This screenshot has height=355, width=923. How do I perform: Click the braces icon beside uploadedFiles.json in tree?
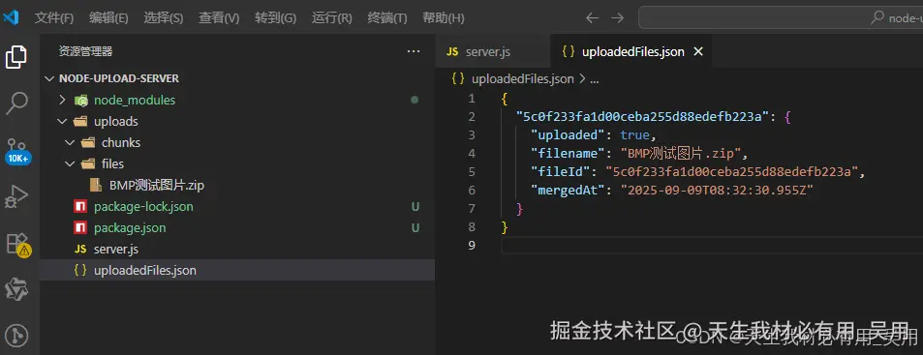click(x=80, y=271)
